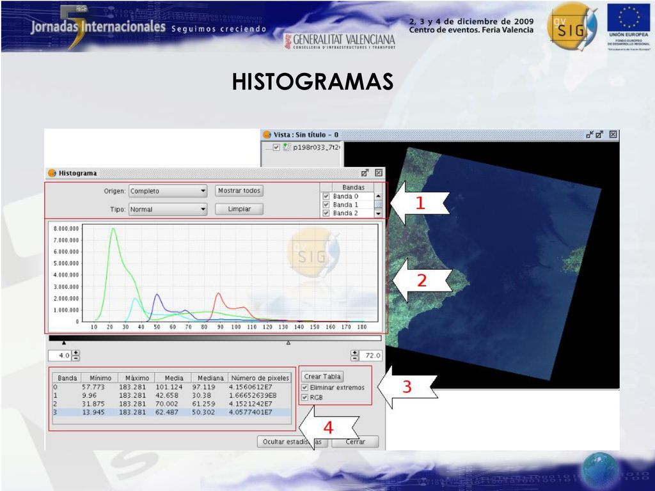Decrease the 72.0 value with its down stepper
Screen dimensions: 655x491
[x=354, y=358]
